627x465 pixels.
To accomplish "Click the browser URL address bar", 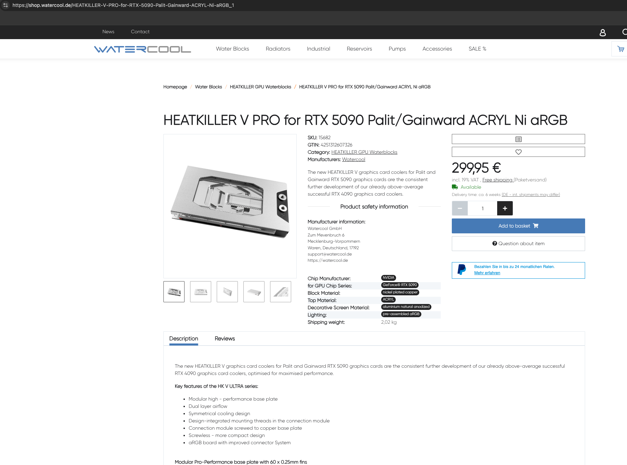I will 123,5.
